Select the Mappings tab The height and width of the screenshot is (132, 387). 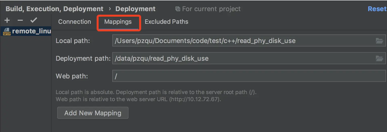118,22
